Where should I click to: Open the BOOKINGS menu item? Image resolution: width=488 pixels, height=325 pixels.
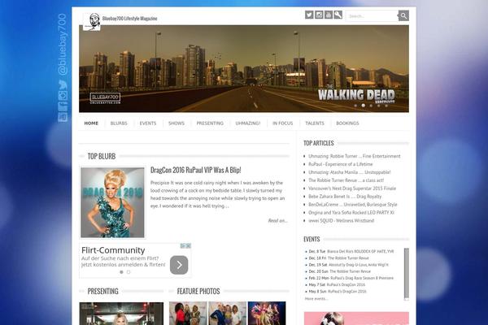click(x=347, y=123)
